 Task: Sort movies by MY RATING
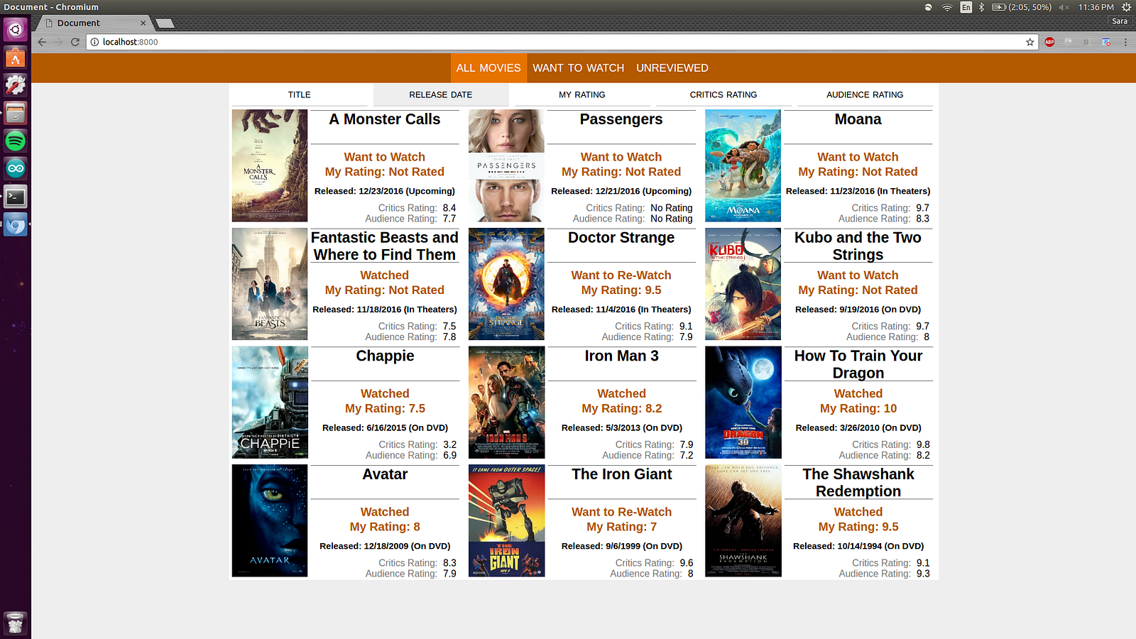[582, 95]
